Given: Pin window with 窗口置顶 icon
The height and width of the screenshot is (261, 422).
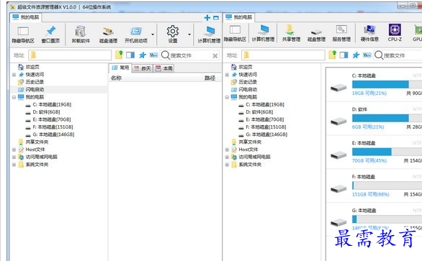Looking at the screenshot, I should [x=50, y=35].
